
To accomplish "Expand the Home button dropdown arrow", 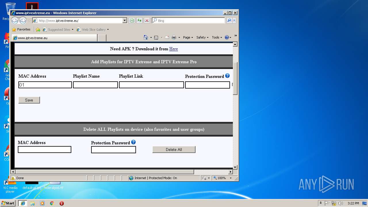I will (151, 37).
